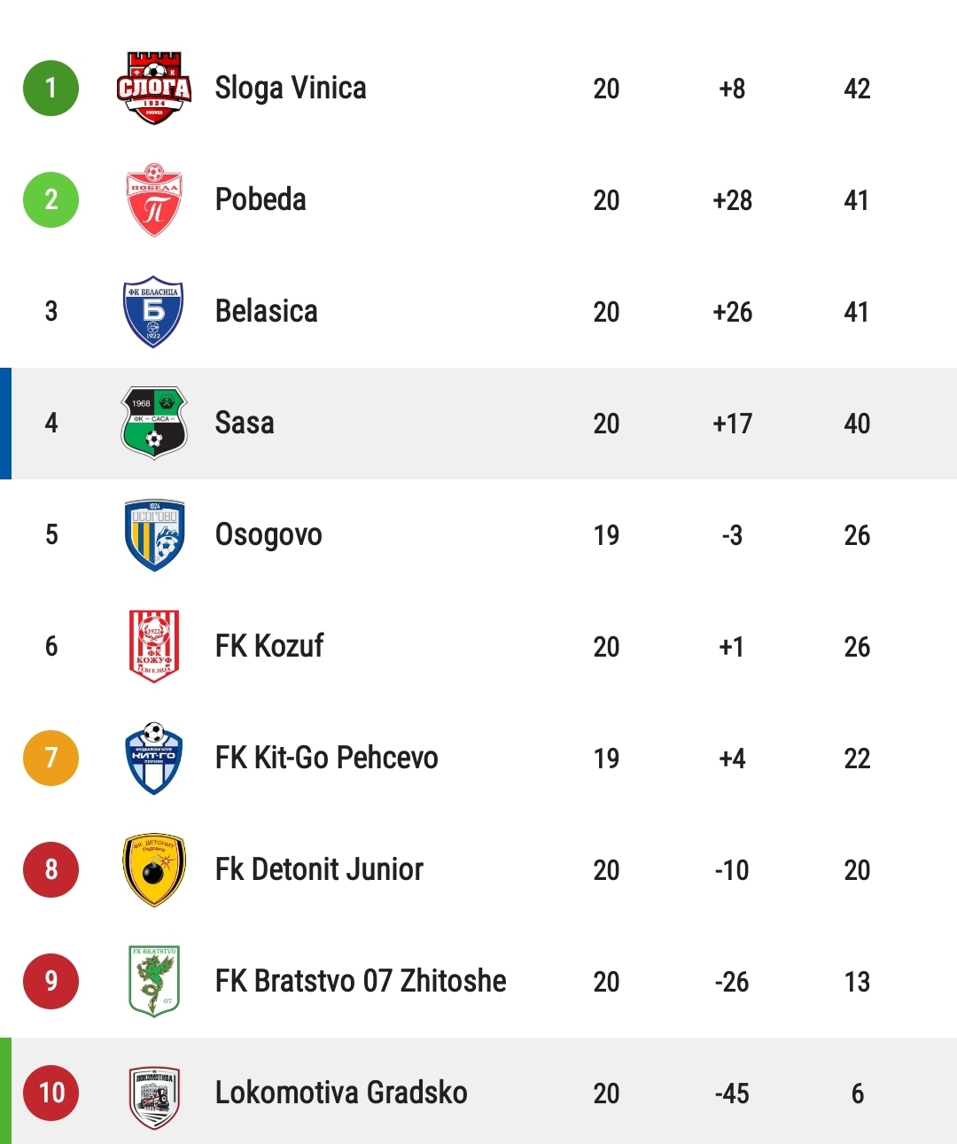Click the Lokomotiva Gradsko train badge
The height and width of the screenshot is (1144, 957).
click(x=154, y=1093)
